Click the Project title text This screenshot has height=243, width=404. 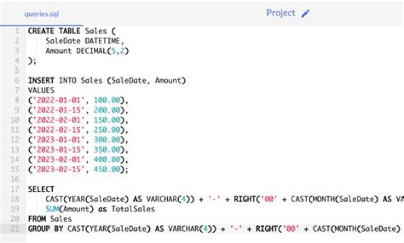pyautogui.click(x=281, y=13)
